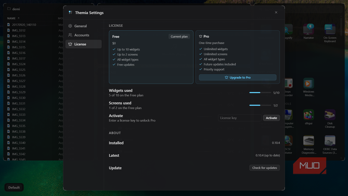Click the Widgets used progress bar

(260, 93)
